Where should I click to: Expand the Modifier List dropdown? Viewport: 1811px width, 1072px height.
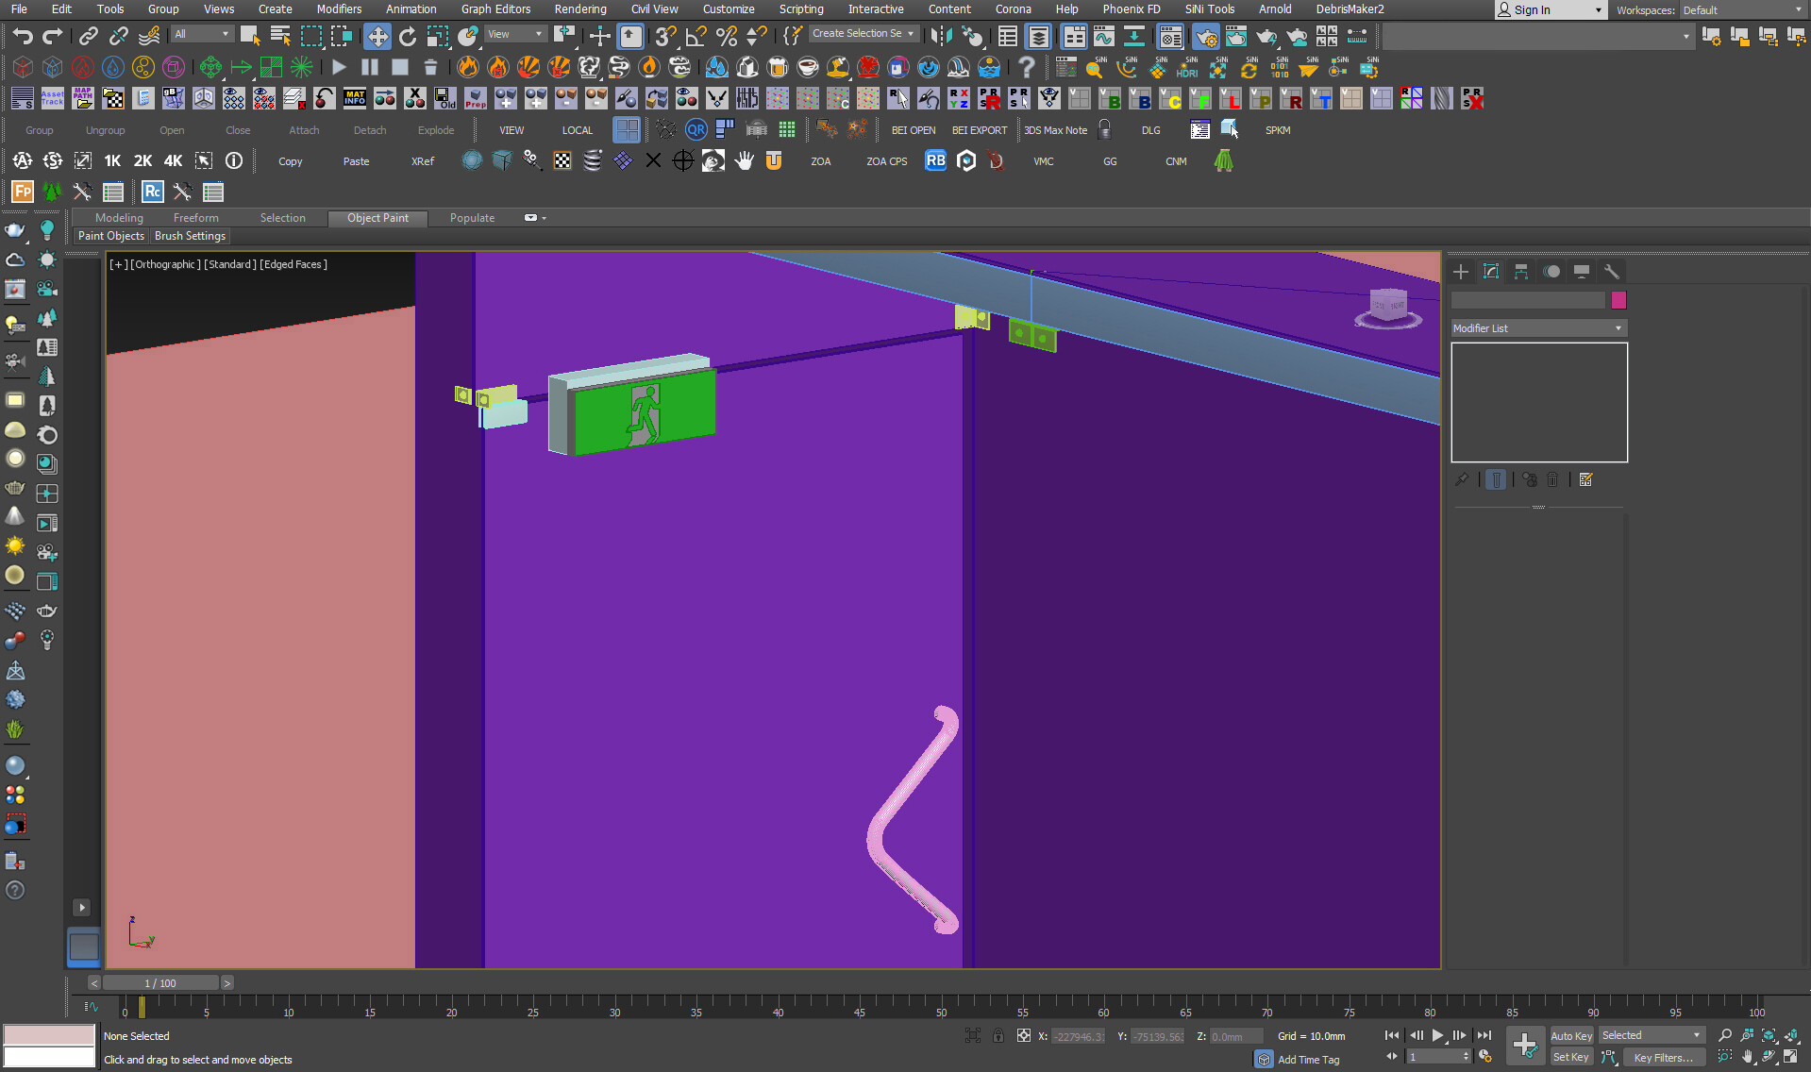[x=1537, y=328]
